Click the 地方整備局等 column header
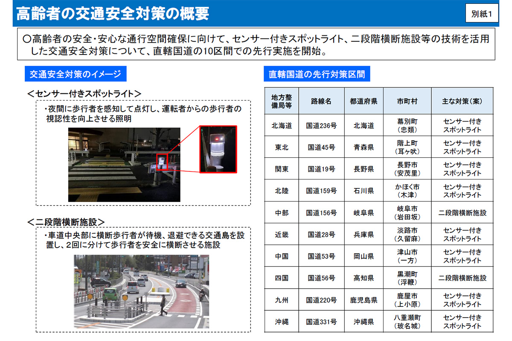This screenshot has height=341, width=512. tap(282, 101)
